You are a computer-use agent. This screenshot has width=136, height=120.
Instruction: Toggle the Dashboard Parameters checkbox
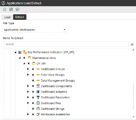[x=33, y=97]
